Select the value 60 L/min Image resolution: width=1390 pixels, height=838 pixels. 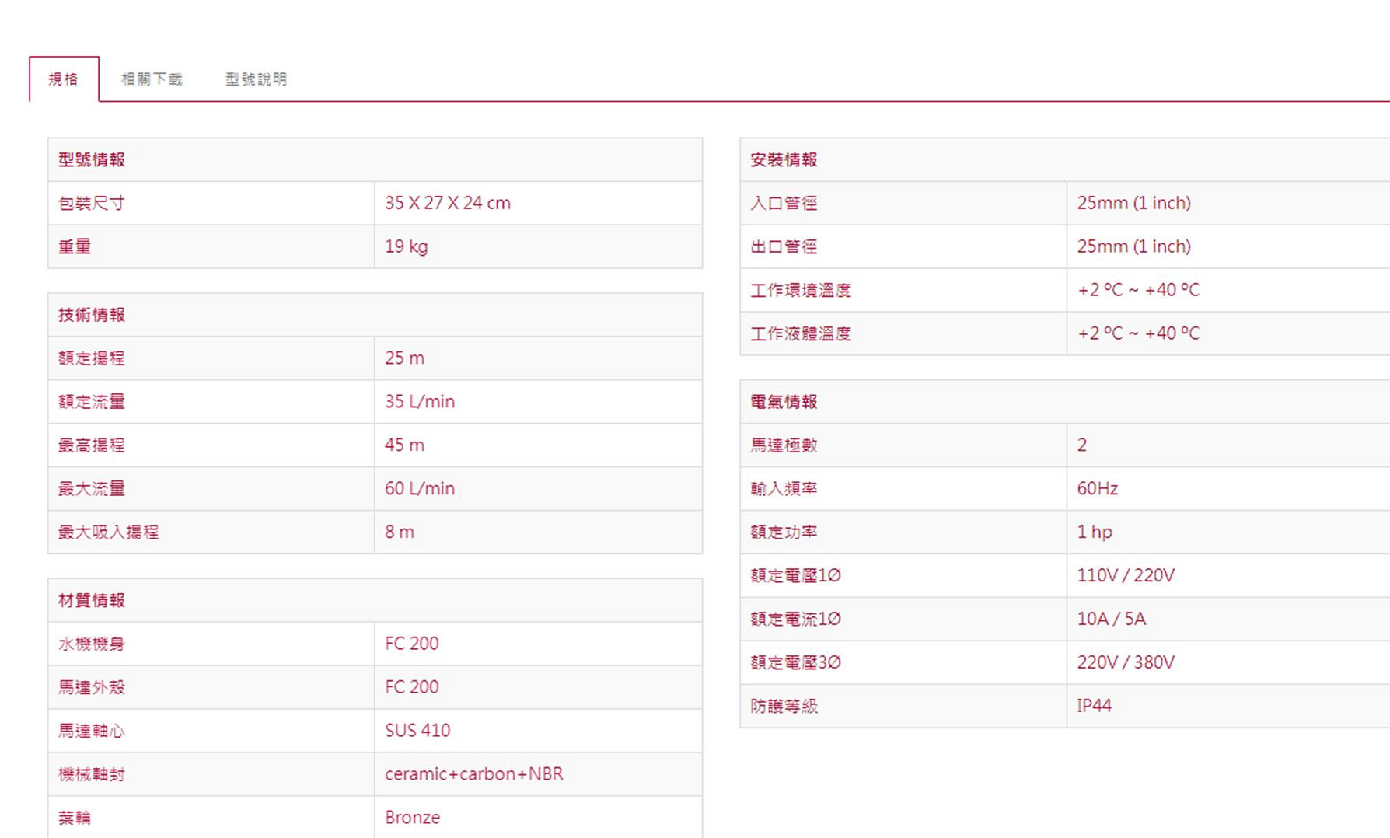(420, 489)
